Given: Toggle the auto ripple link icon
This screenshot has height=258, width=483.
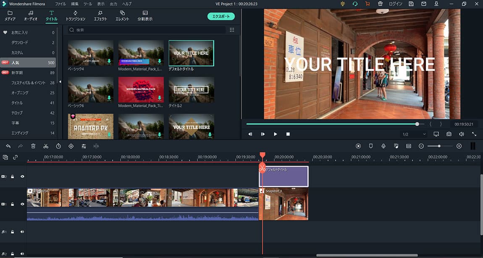Looking at the screenshot, I should pyautogui.click(x=16, y=157).
